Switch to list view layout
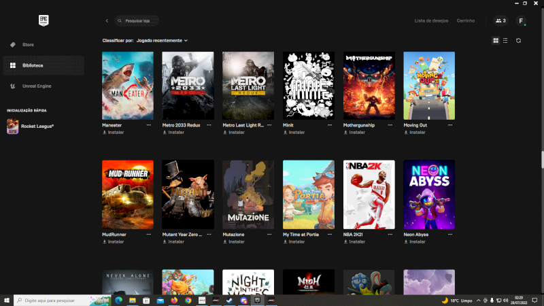This screenshot has height=306, width=544. click(505, 41)
